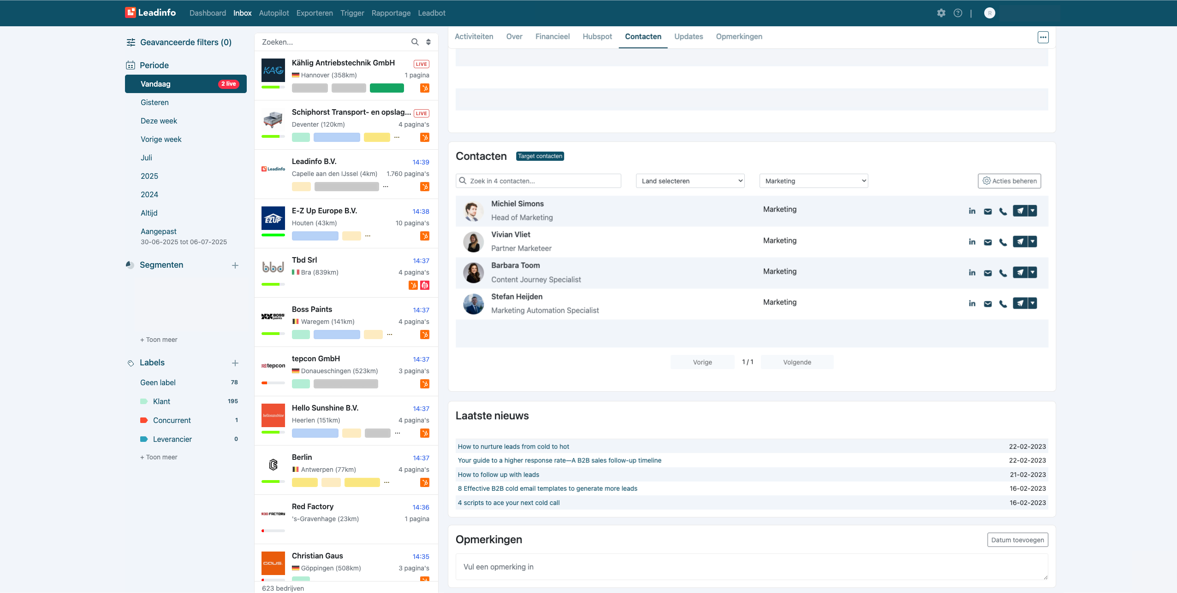1177x593 pixels.
Task: Click the Vul een opmerking in textbox
Action: [x=752, y=567]
